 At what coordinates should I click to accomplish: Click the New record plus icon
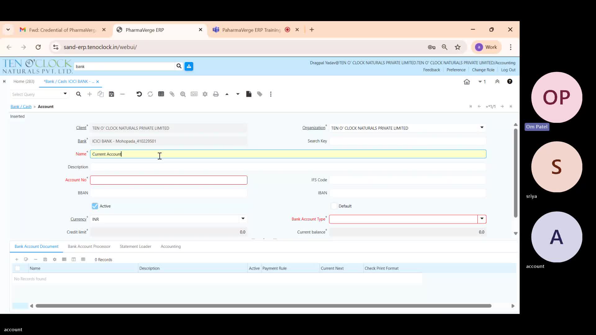[89, 94]
